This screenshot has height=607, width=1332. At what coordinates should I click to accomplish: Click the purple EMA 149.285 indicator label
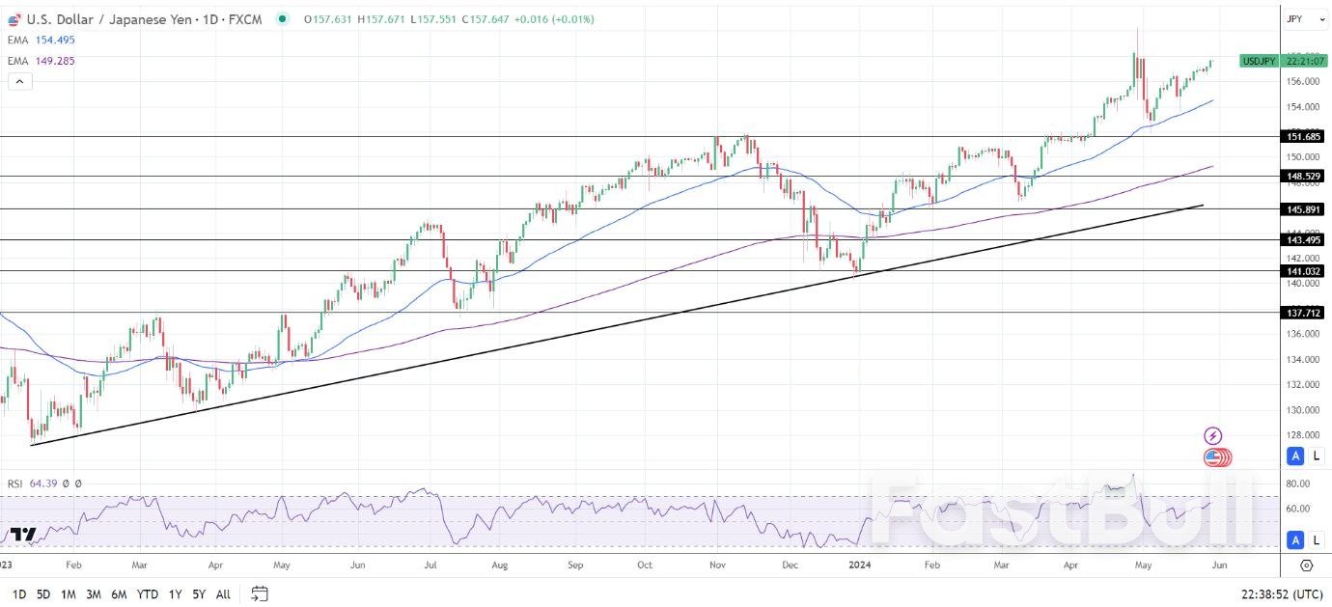[42, 61]
